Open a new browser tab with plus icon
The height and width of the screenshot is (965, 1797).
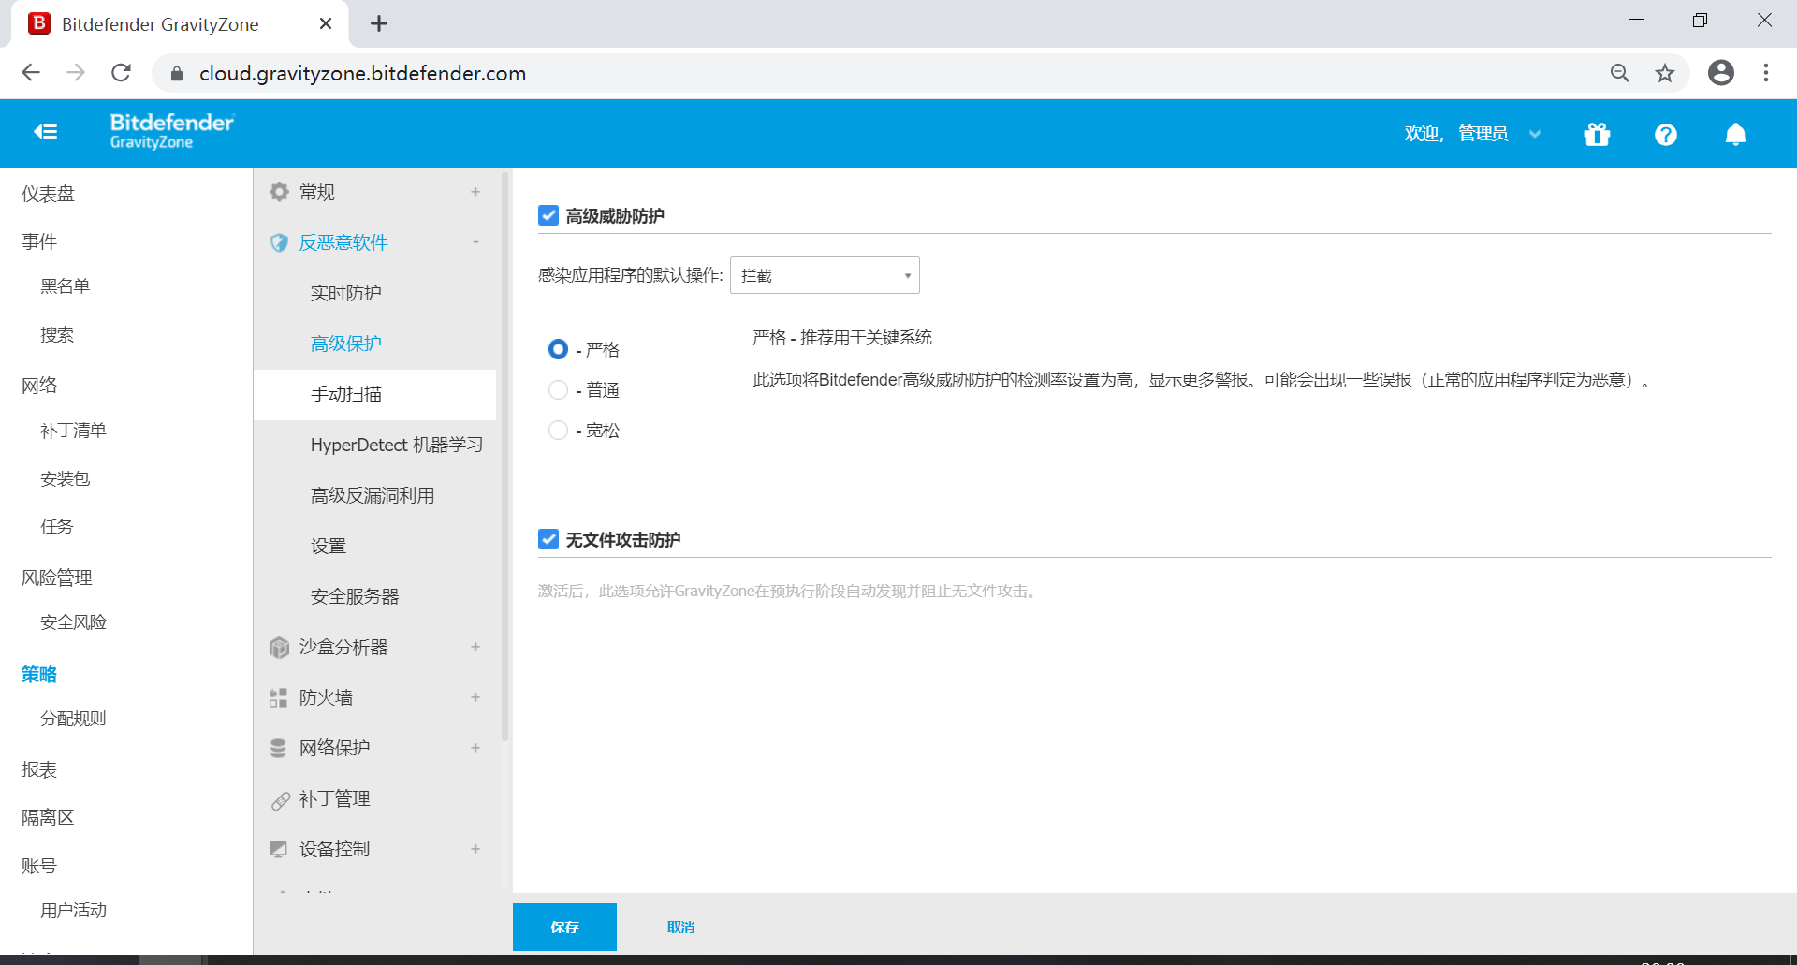pyautogui.click(x=379, y=23)
